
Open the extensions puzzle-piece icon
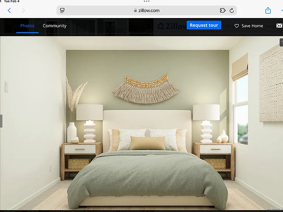(223, 10)
